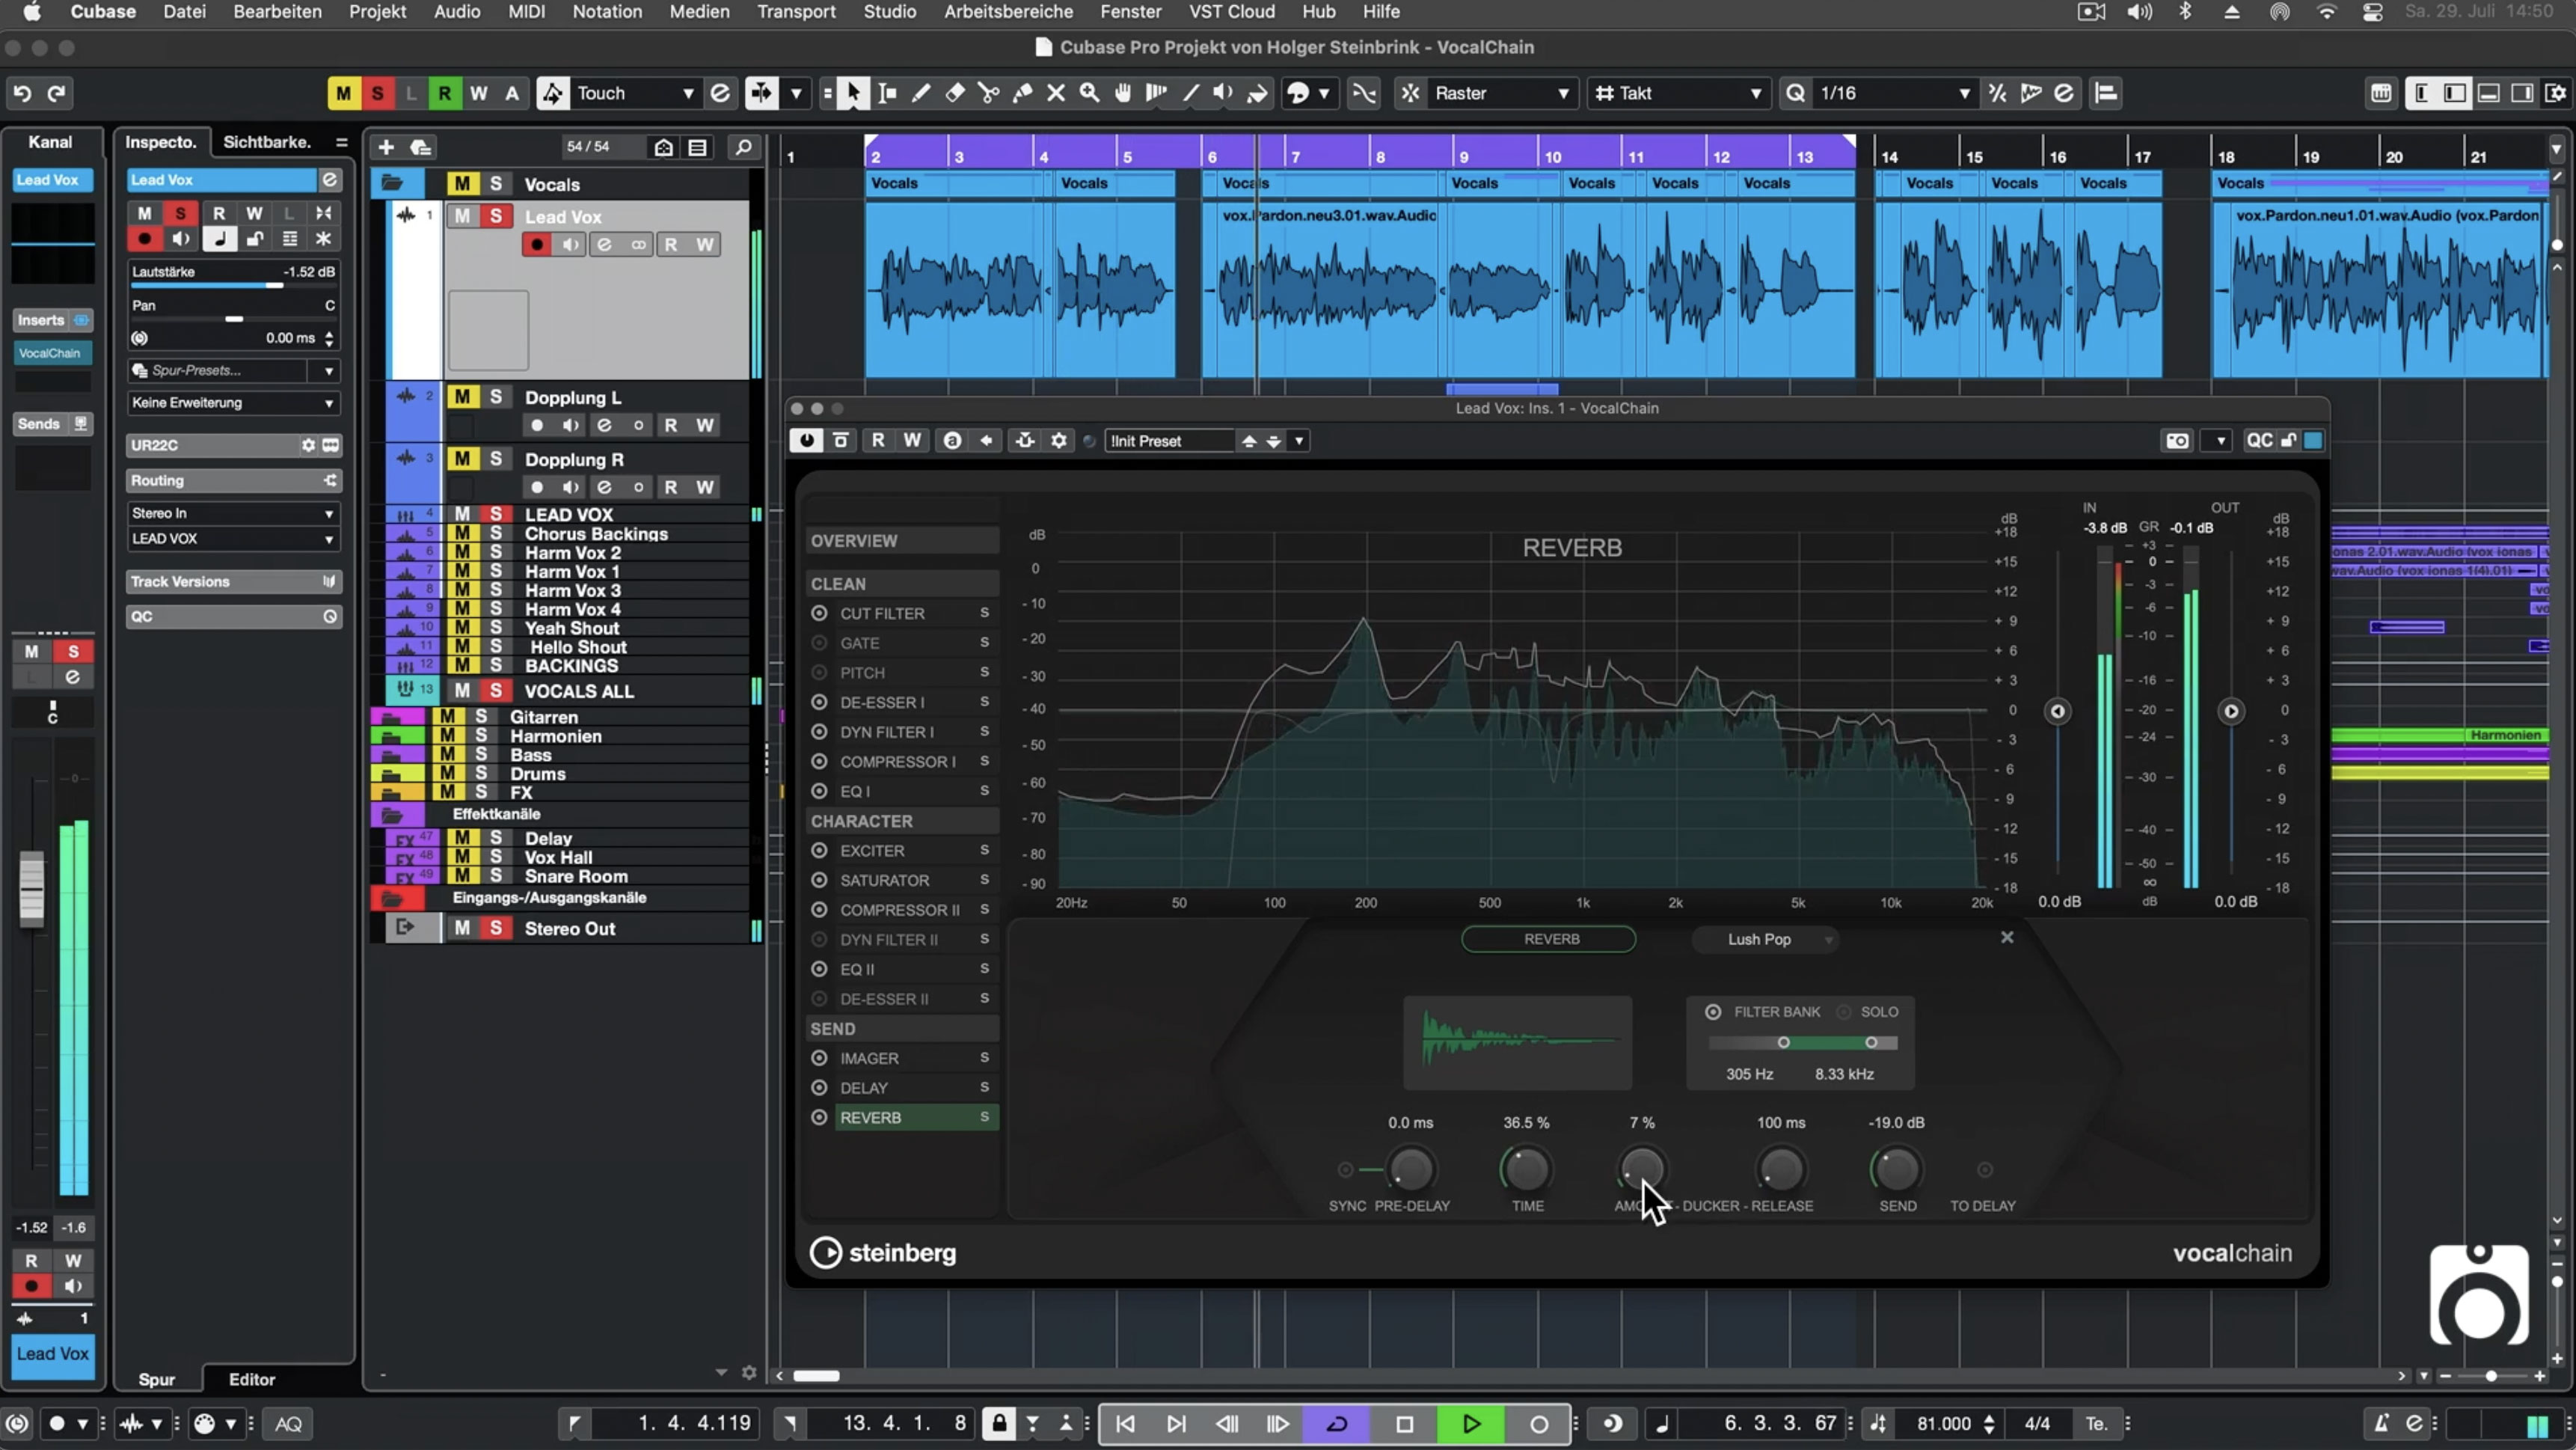Viewport: 2576px width, 1450px height.
Task: Open the Transport menu
Action: click(x=796, y=12)
